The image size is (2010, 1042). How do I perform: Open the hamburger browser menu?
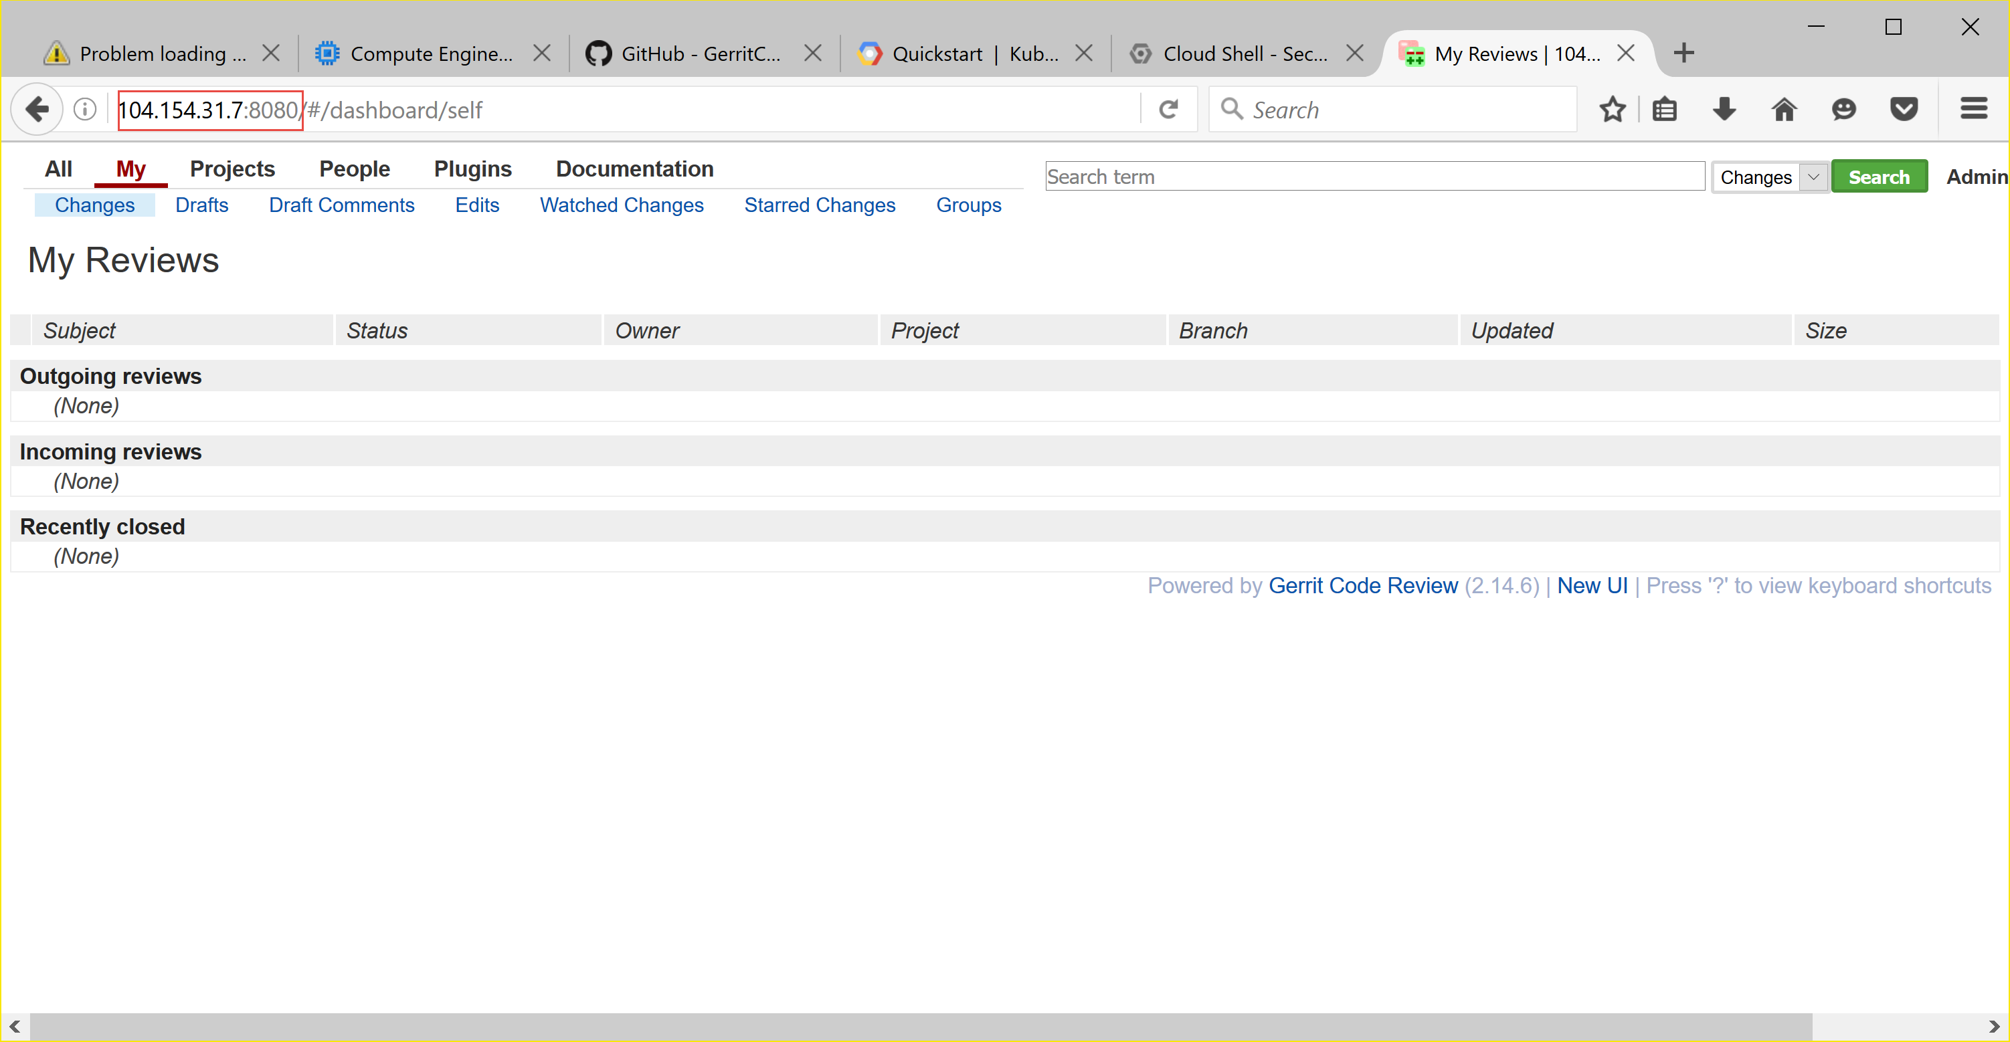click(x=1974, y=108)
